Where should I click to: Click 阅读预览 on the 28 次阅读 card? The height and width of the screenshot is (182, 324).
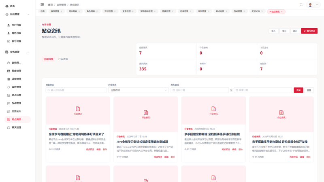click(x=90, y=149)
